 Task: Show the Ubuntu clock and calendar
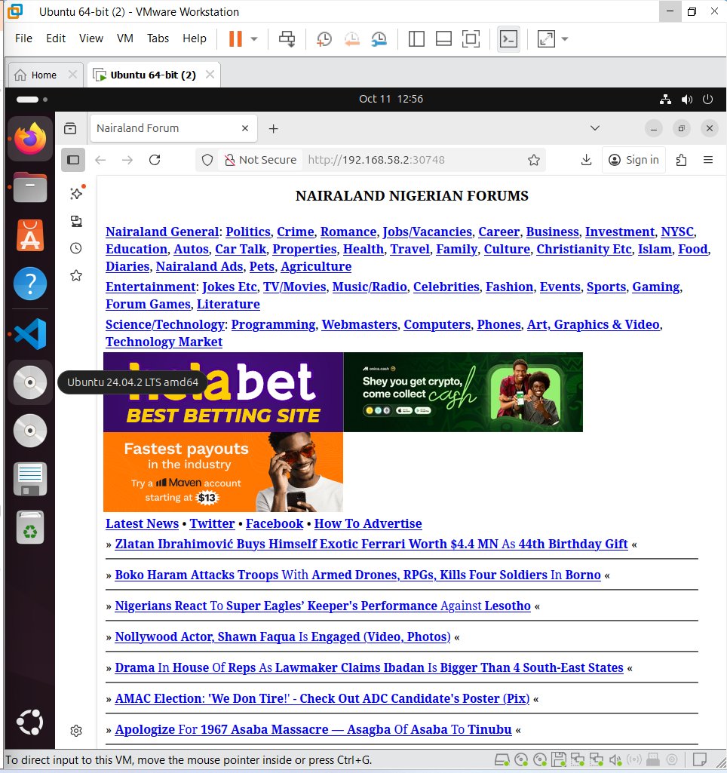click(391, 99)
